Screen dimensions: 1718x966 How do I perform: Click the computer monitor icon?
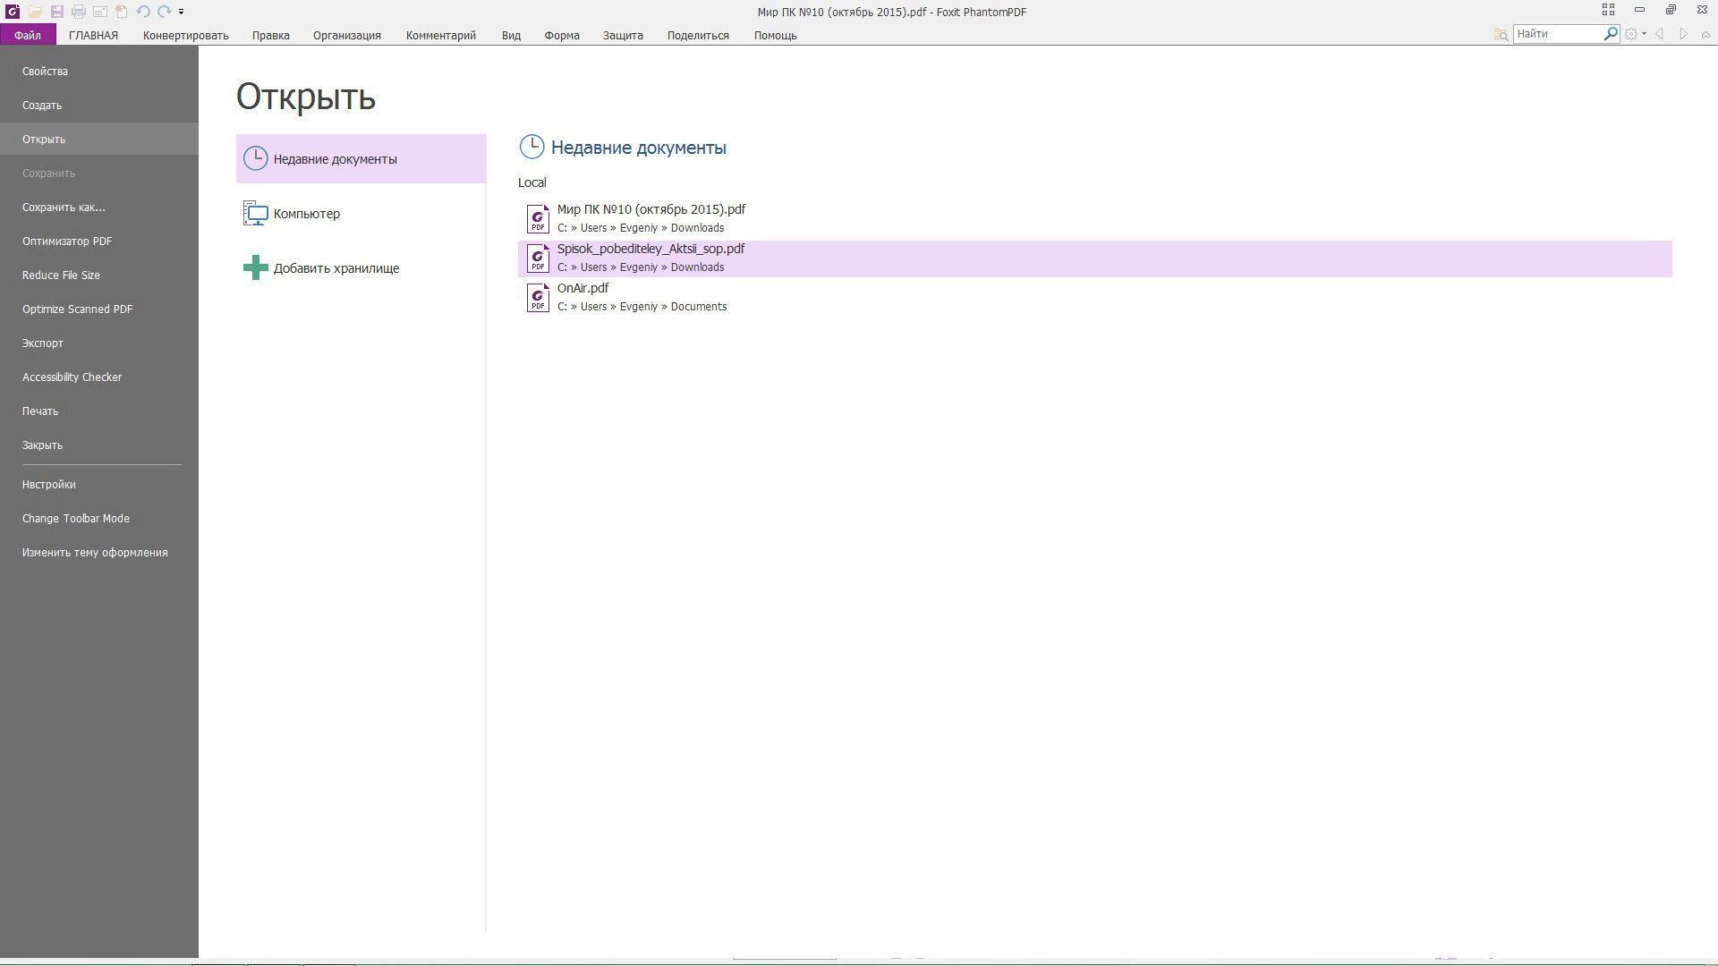256,213
